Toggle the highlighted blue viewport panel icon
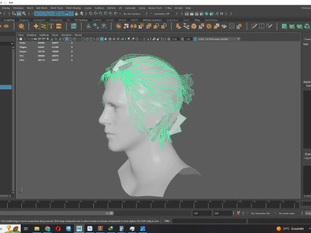This screenshot has width=311, height=233. 67,39
